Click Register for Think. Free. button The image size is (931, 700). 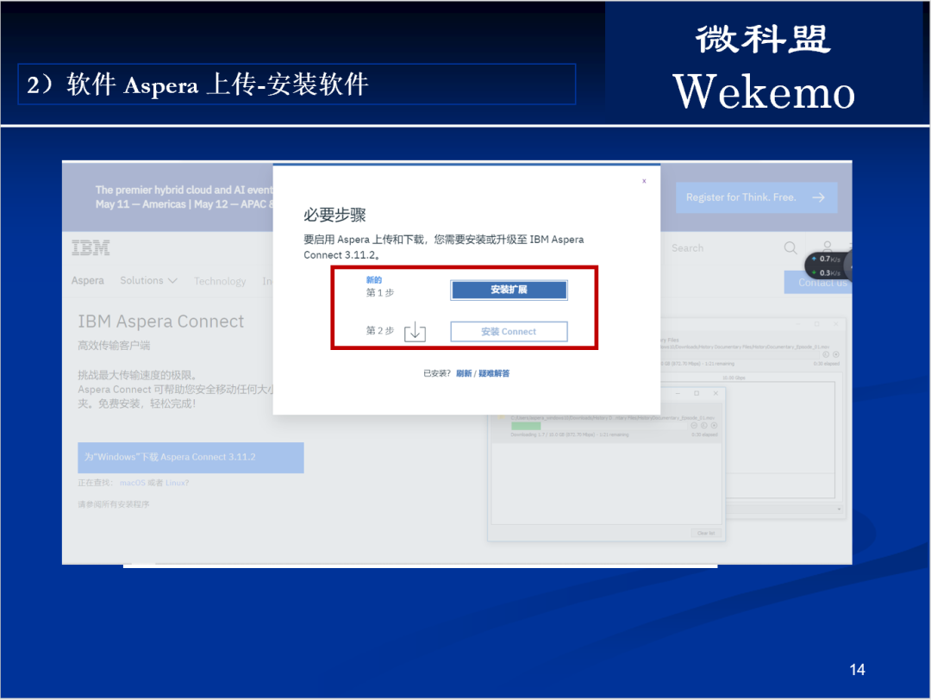pos(757,197)
